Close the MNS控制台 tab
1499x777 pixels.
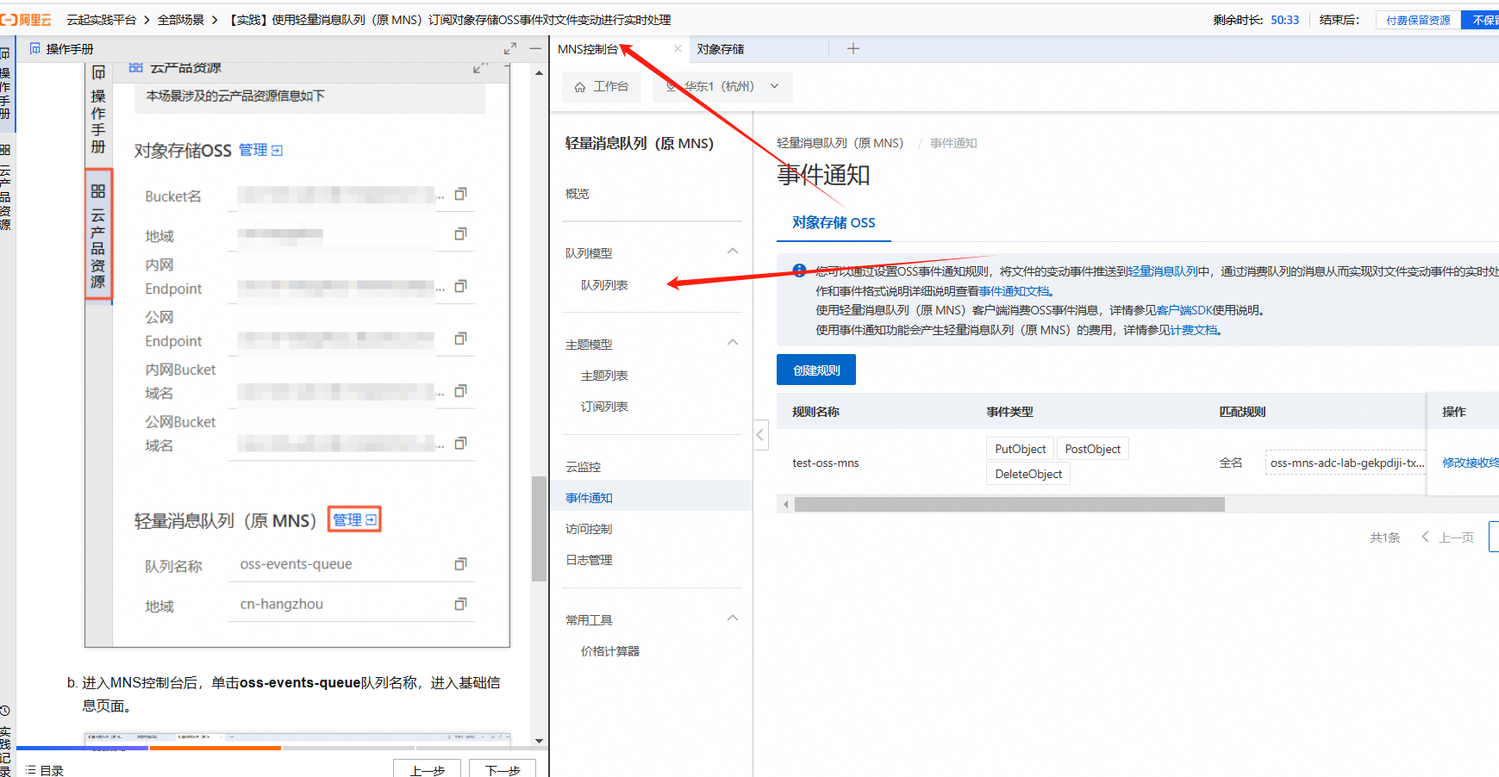678,49
